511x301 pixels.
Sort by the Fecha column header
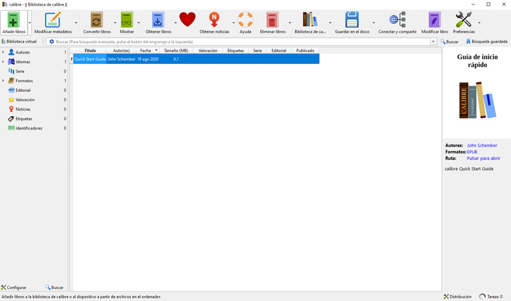click(146, 50)
